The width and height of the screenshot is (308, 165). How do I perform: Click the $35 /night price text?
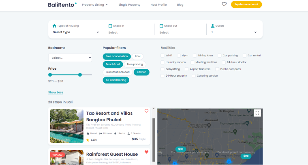click(x=139, y=139)
